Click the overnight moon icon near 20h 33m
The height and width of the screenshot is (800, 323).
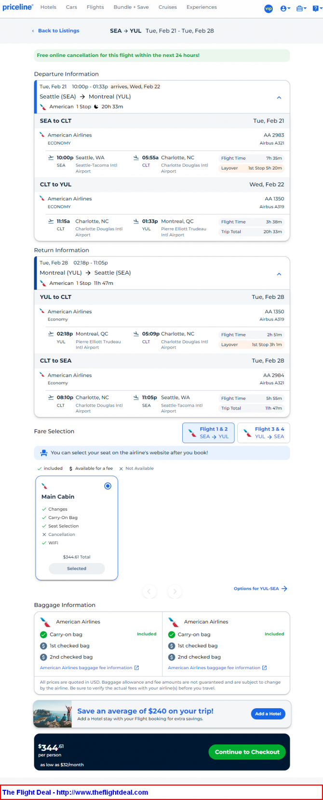click(x=96, y=107)
